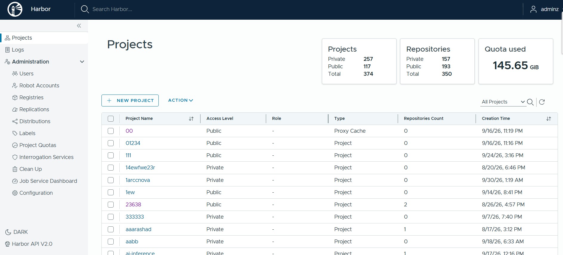Open the 333333 project link

tap(135, 217)
